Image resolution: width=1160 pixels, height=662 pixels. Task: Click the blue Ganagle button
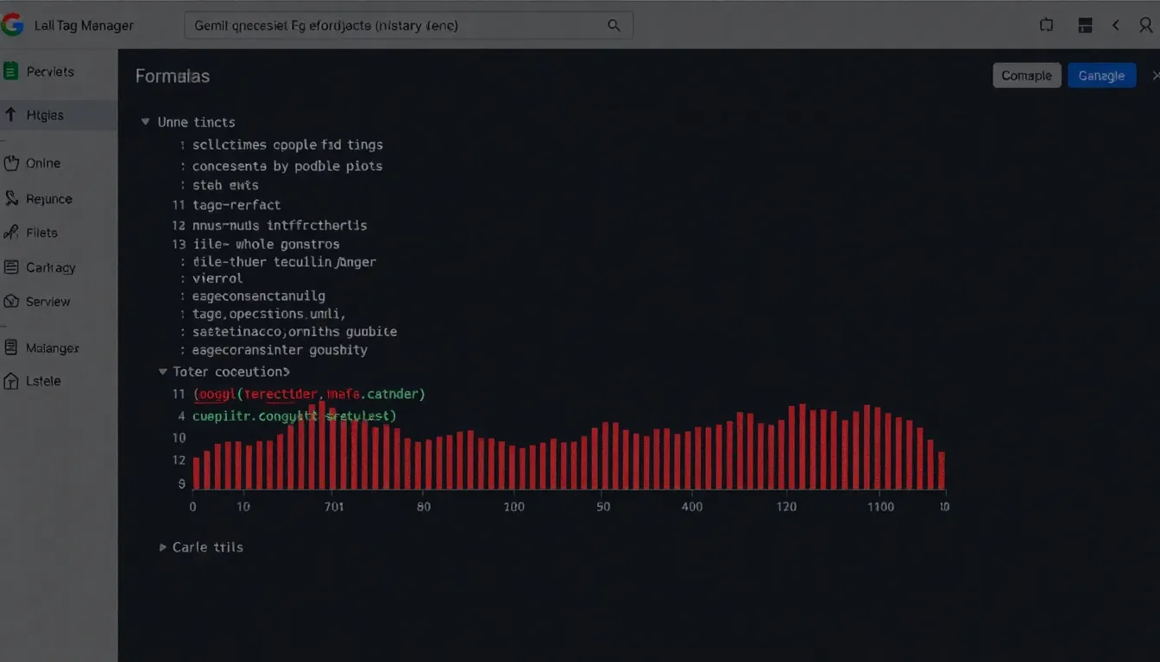click(x=1102, y=76)
